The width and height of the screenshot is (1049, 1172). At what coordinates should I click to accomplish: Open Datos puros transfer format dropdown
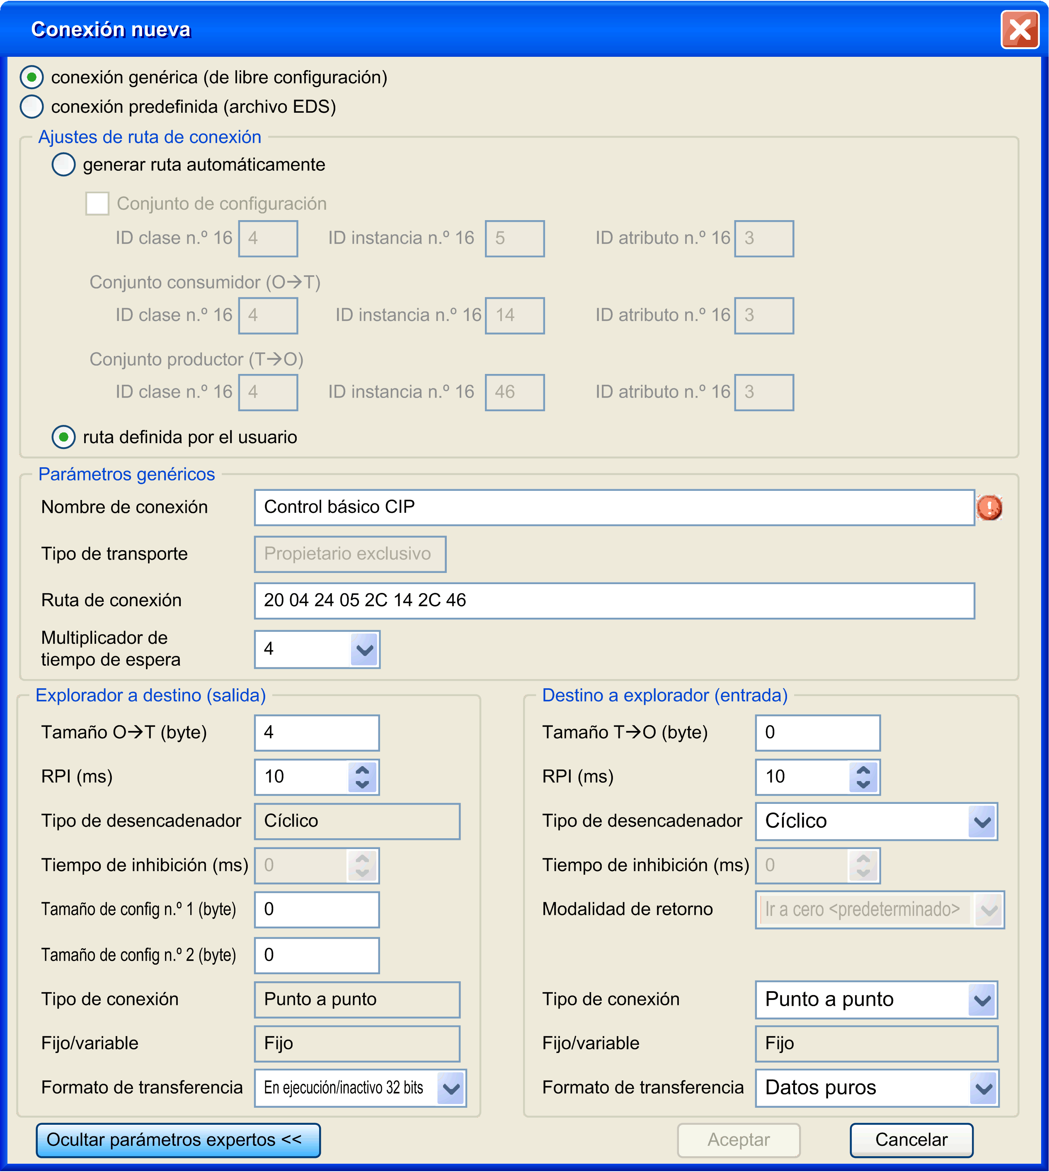click(983, 1088)
